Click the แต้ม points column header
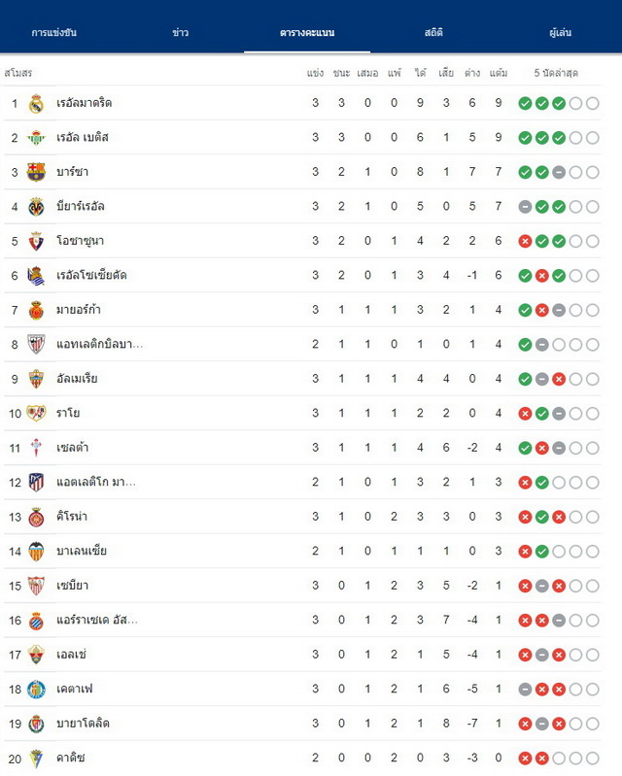The width and height of the screenshot is (622, 776). click(499, 73)
